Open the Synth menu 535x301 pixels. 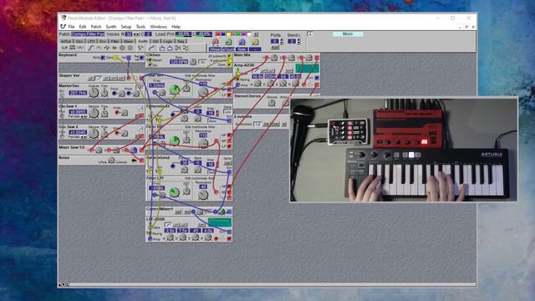point(111,27)
